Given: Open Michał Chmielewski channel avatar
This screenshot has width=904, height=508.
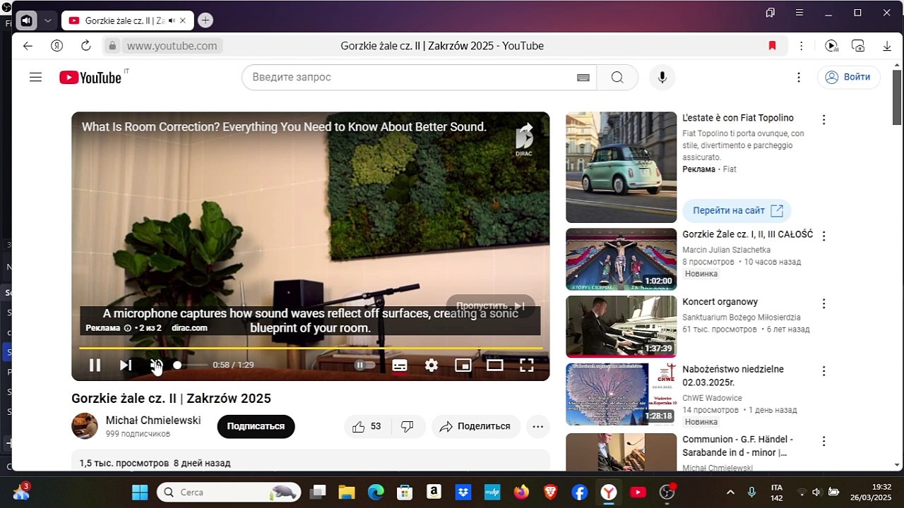Looking at the screenshot, I should click(85, 426).
